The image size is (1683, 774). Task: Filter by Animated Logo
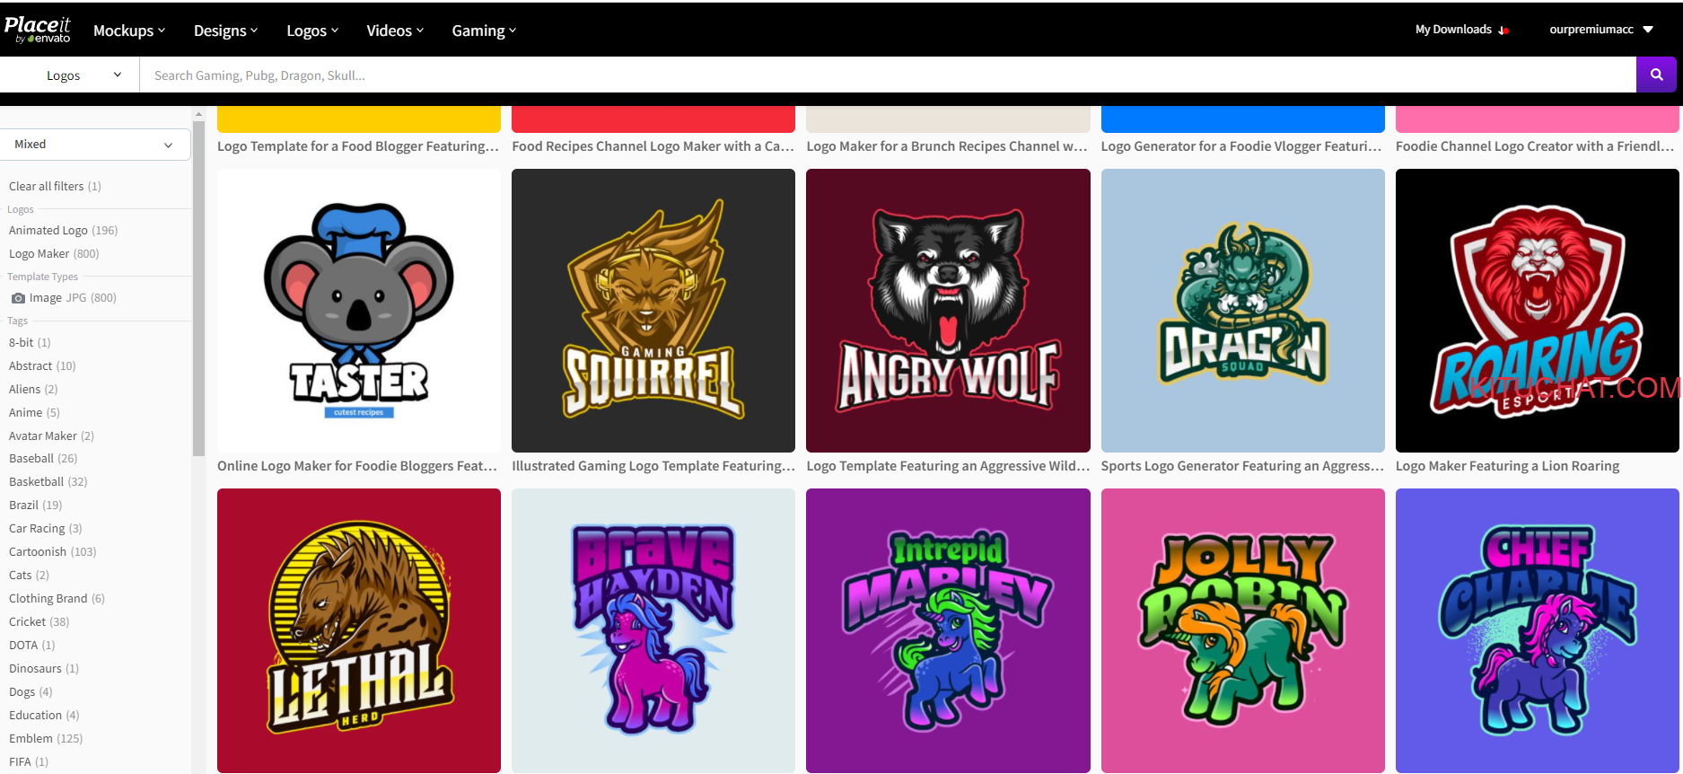coord(48,231)
